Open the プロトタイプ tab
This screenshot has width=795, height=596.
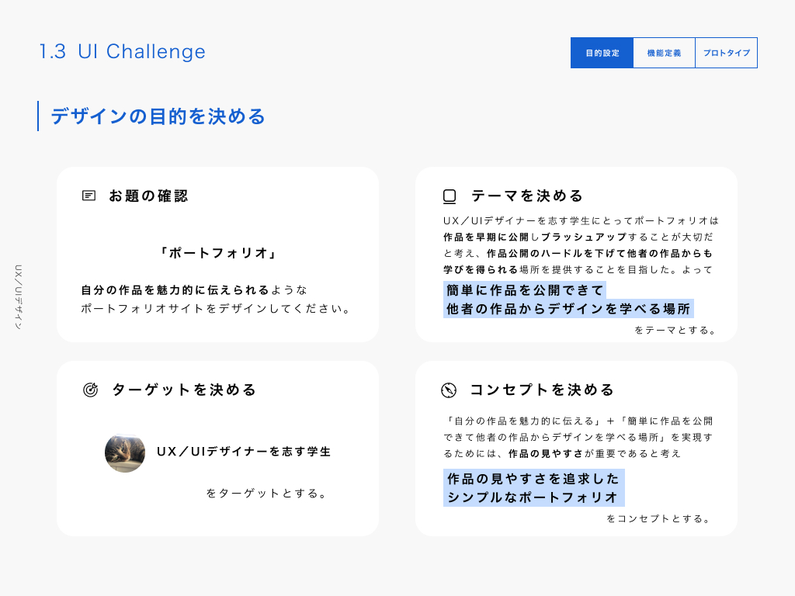pos(726,53)
